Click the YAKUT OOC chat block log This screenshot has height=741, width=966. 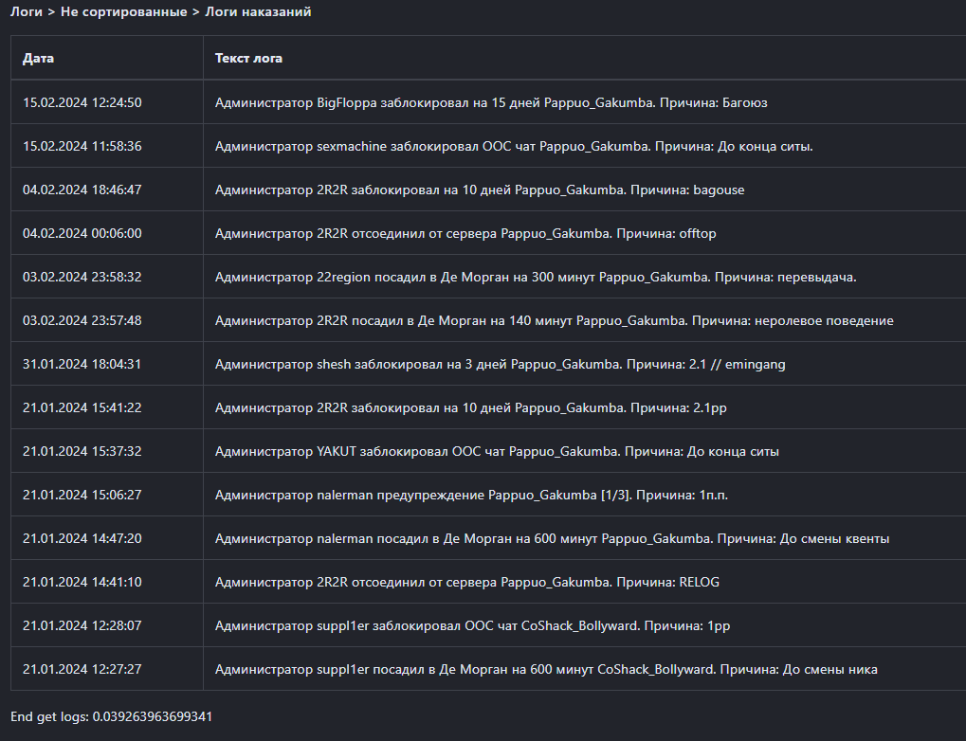(x=497, y=451)
